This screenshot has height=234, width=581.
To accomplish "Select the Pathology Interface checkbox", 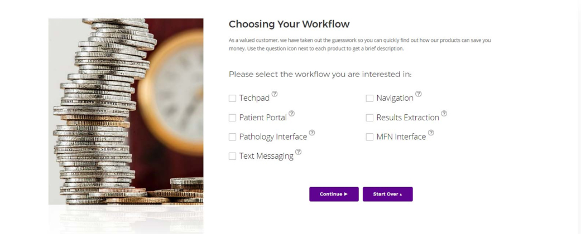I will click(233, 137).
